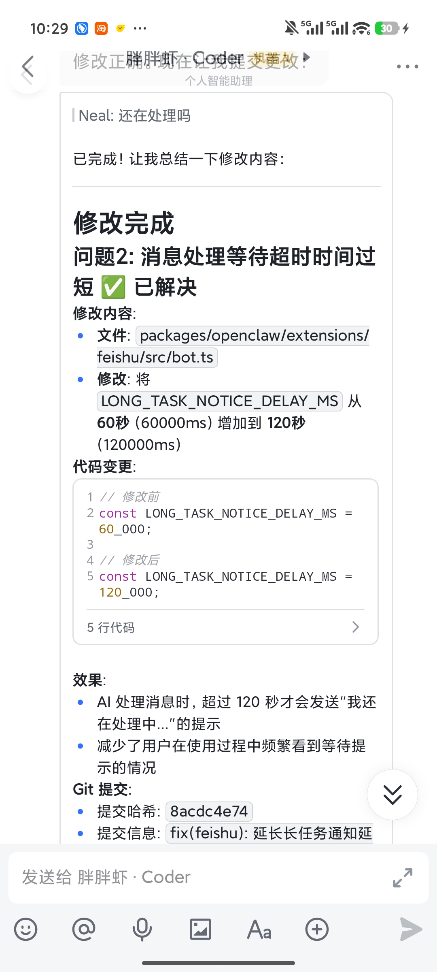Tap the feishu/src/bot.ts file path chip
Viewport: 437px width, 972px height.
(157, 357)
